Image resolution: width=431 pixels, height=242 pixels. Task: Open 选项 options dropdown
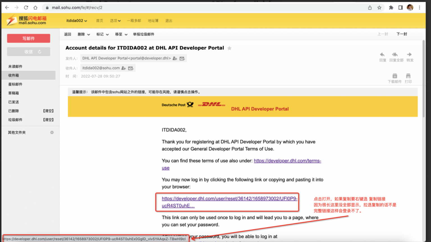pos(115,21)
